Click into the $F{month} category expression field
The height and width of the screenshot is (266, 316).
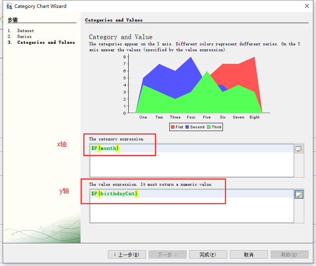point(192,161)
